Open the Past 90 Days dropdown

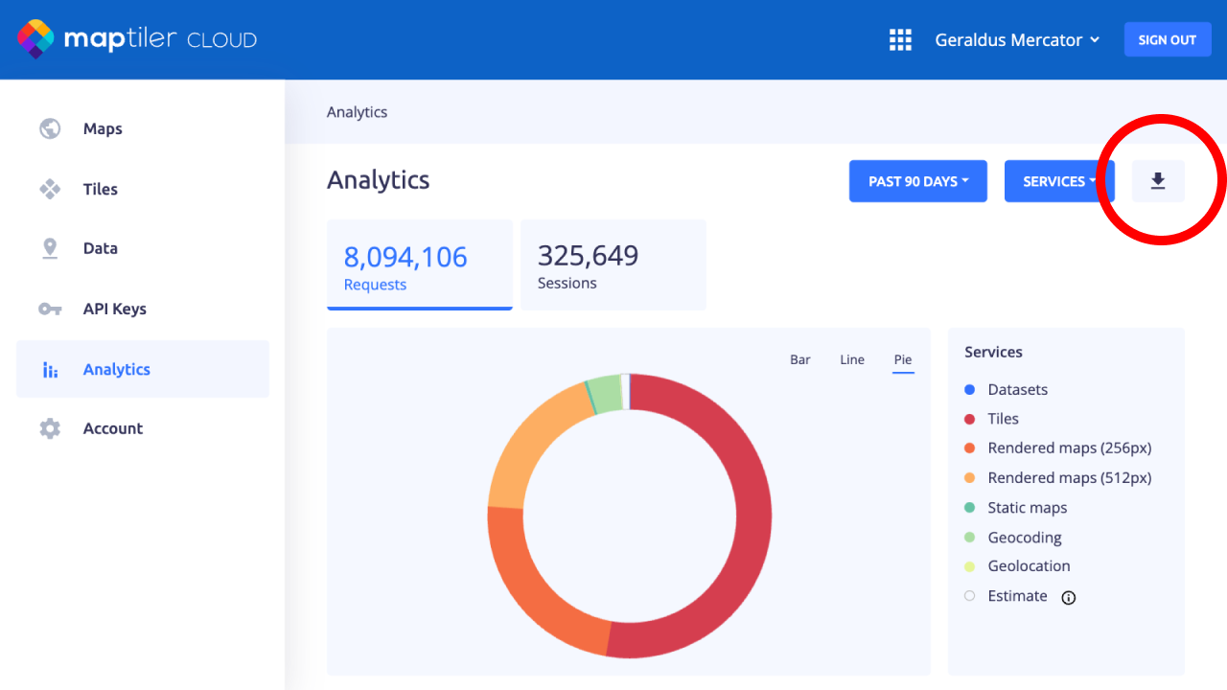[x=917, y=181]
